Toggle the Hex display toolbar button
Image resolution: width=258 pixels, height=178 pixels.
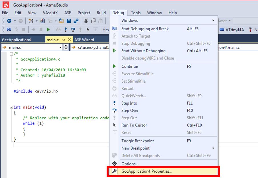tap(106, 30)
